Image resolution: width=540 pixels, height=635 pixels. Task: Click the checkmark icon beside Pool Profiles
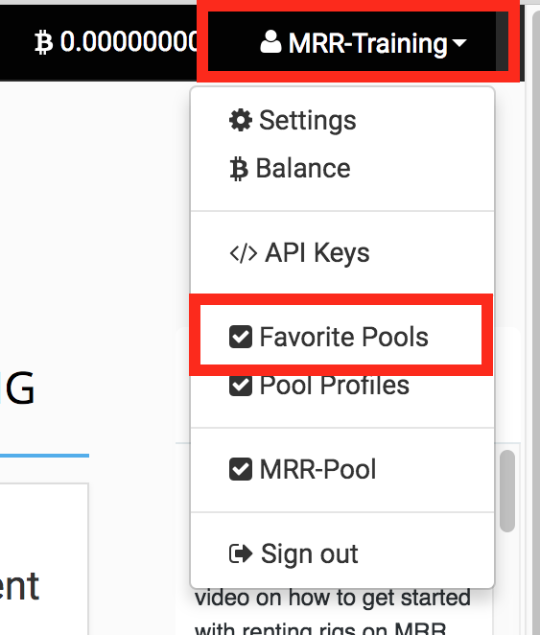coord(241,386)
